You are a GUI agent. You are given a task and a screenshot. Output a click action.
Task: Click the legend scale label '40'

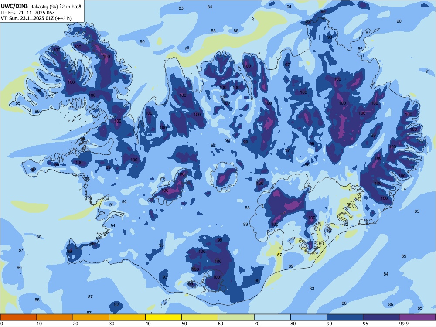click(x=148, y=324)
